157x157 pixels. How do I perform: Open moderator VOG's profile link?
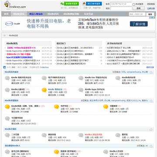(123, 72)
